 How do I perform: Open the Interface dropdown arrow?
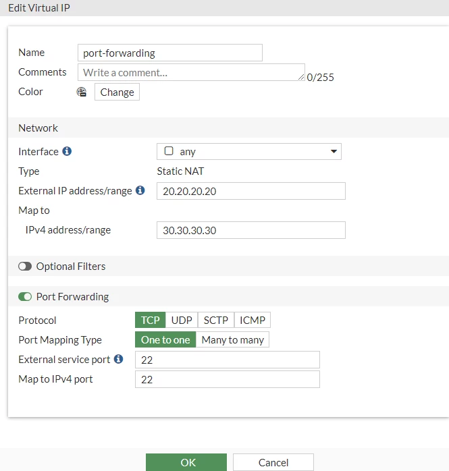(x=334, y=151)
